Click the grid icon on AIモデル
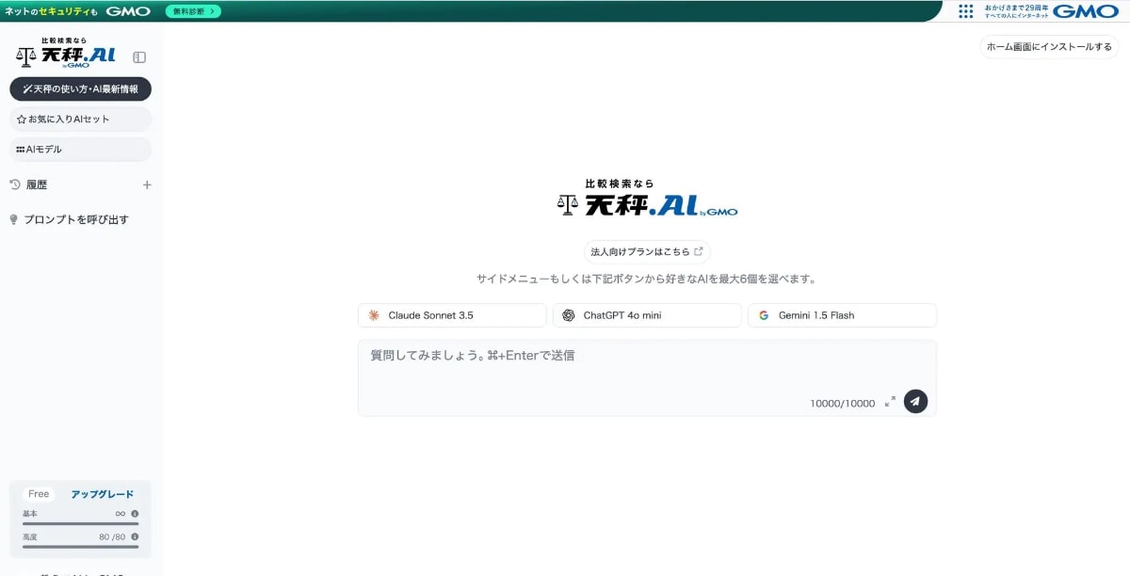1130x576 pixels. tap(21, 150)
